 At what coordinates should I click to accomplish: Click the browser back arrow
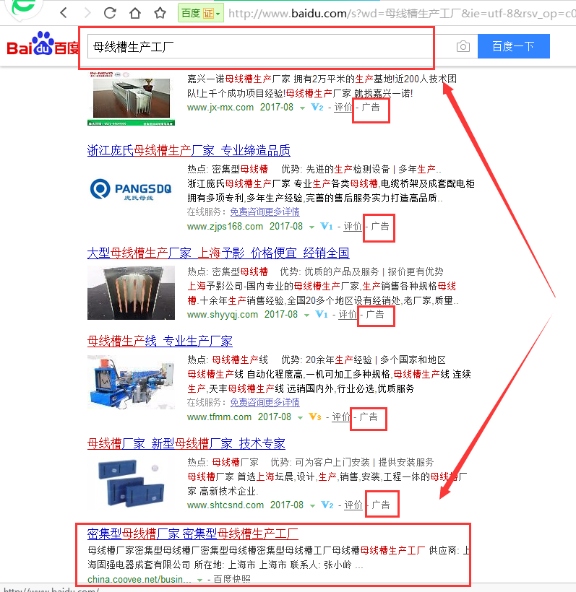click(64, 13)
